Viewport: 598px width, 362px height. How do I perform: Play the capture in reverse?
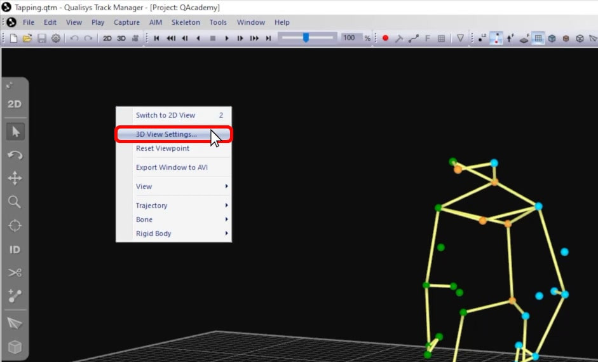(198, 38)
